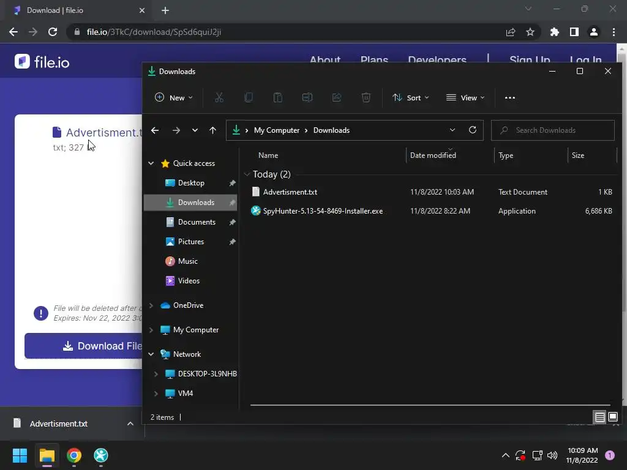Switch to large thumbnails view icon in status bar

612,417
